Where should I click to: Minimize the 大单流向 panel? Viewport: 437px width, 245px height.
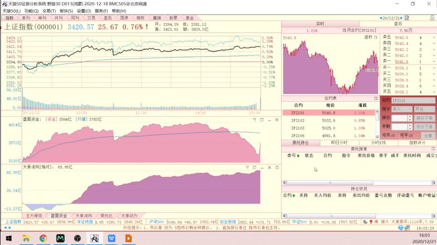262,167
